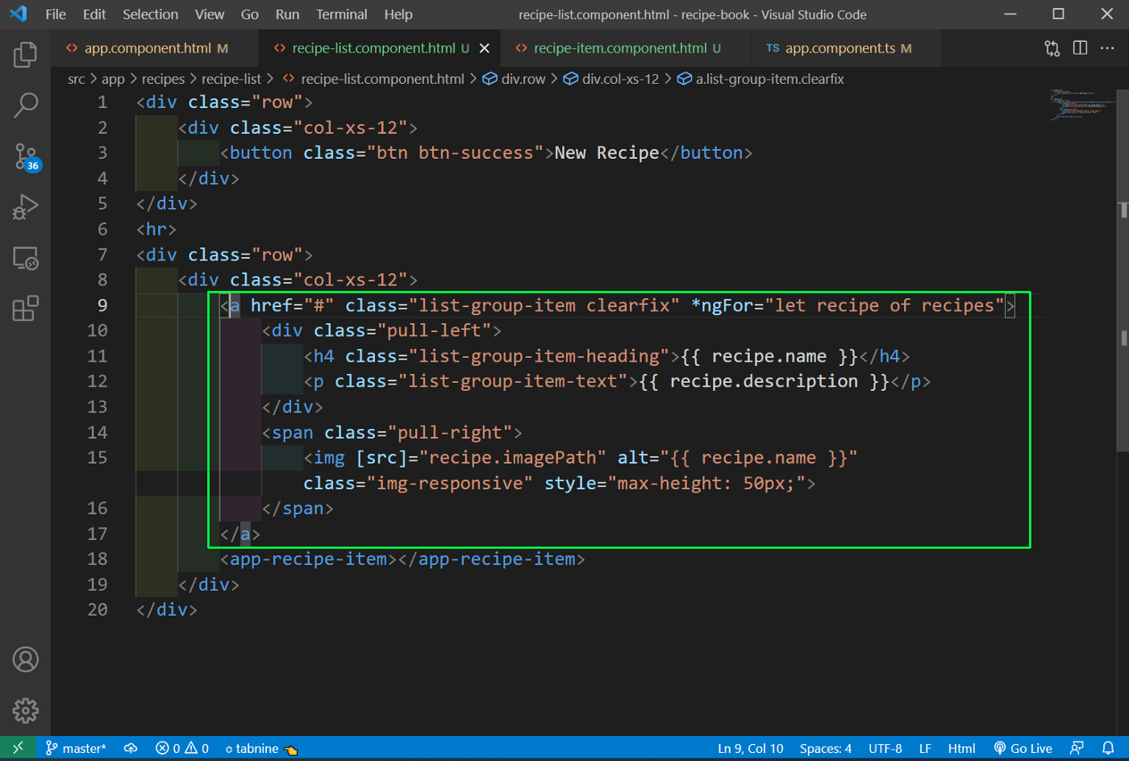Change language mode from Html
1129x761 pixels.
point(961,748)
